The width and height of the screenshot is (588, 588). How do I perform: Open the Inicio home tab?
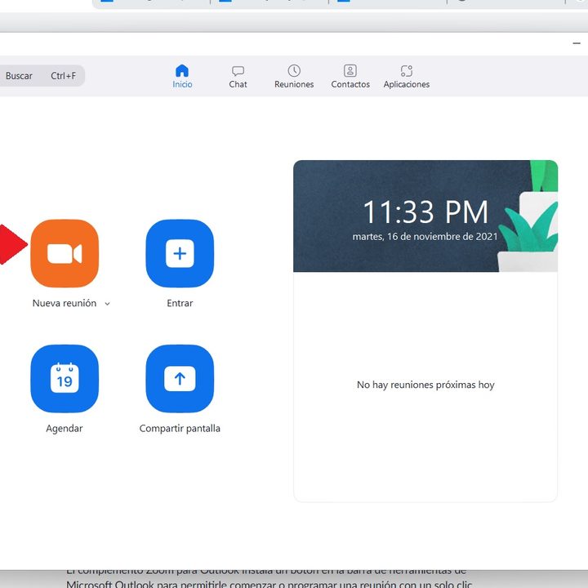tap(182, 77)
